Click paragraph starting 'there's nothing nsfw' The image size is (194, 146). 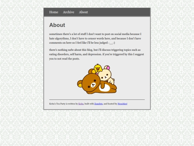97,54
